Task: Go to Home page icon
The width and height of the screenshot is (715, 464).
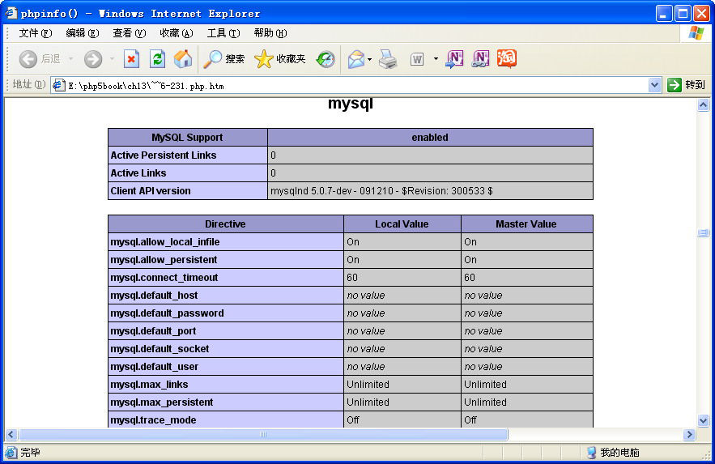Action: 183,59
